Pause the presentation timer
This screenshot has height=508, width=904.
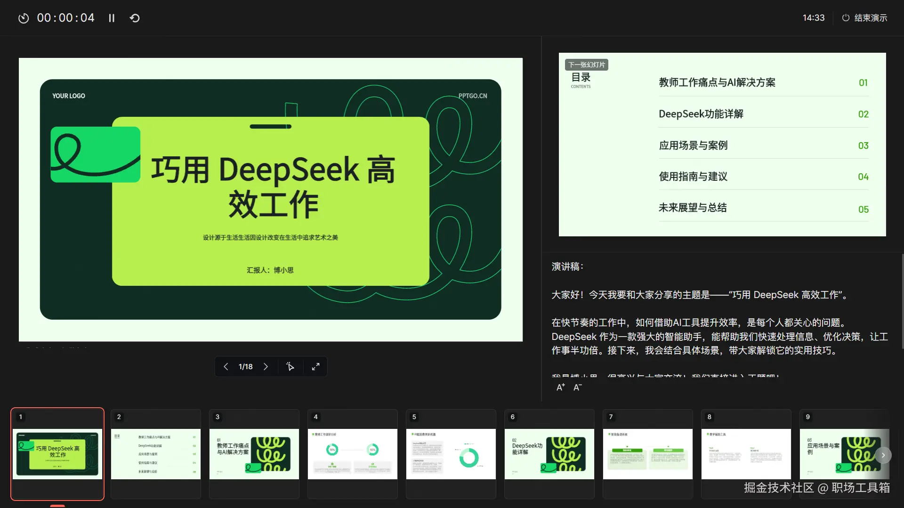pos(112,18)
